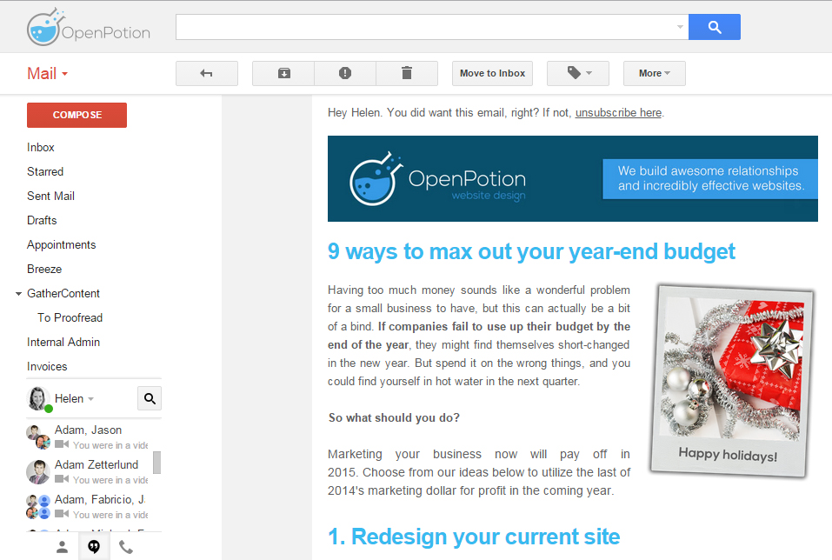Click the blue search magnifier button

pos(715,27)
